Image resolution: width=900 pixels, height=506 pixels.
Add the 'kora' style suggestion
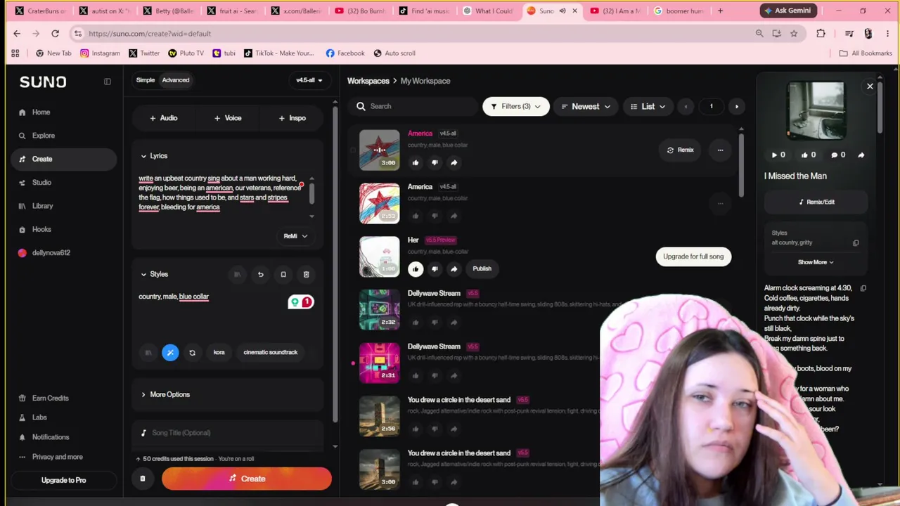coord(219,353)
